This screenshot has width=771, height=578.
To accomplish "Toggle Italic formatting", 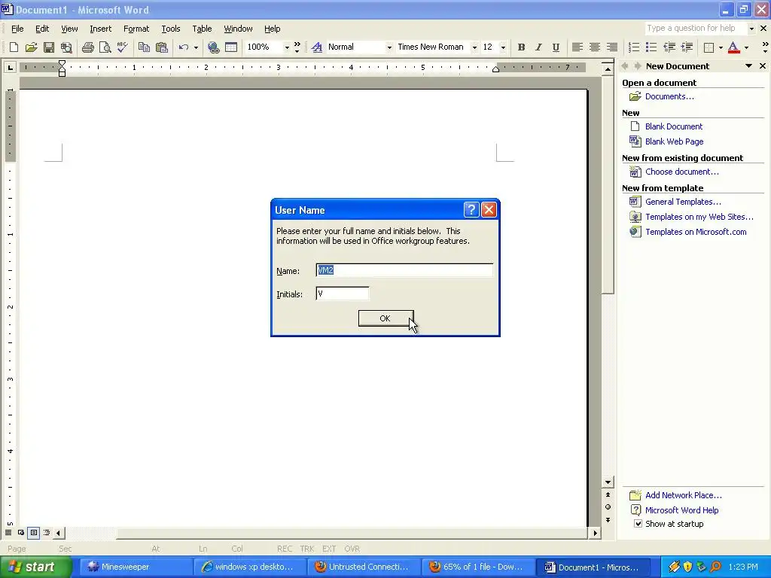I will click(538, 47).
